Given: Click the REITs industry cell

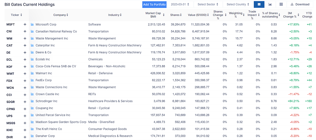Looking at the screenshot, I should (x=92, y=94).
